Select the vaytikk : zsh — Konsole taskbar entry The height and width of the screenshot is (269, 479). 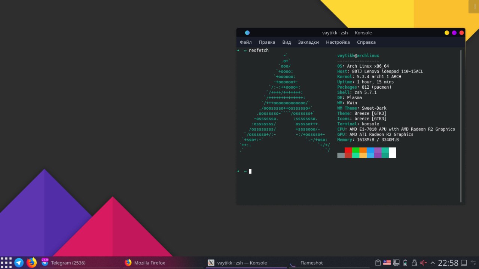pyautogui.click(x=247, y=263)
